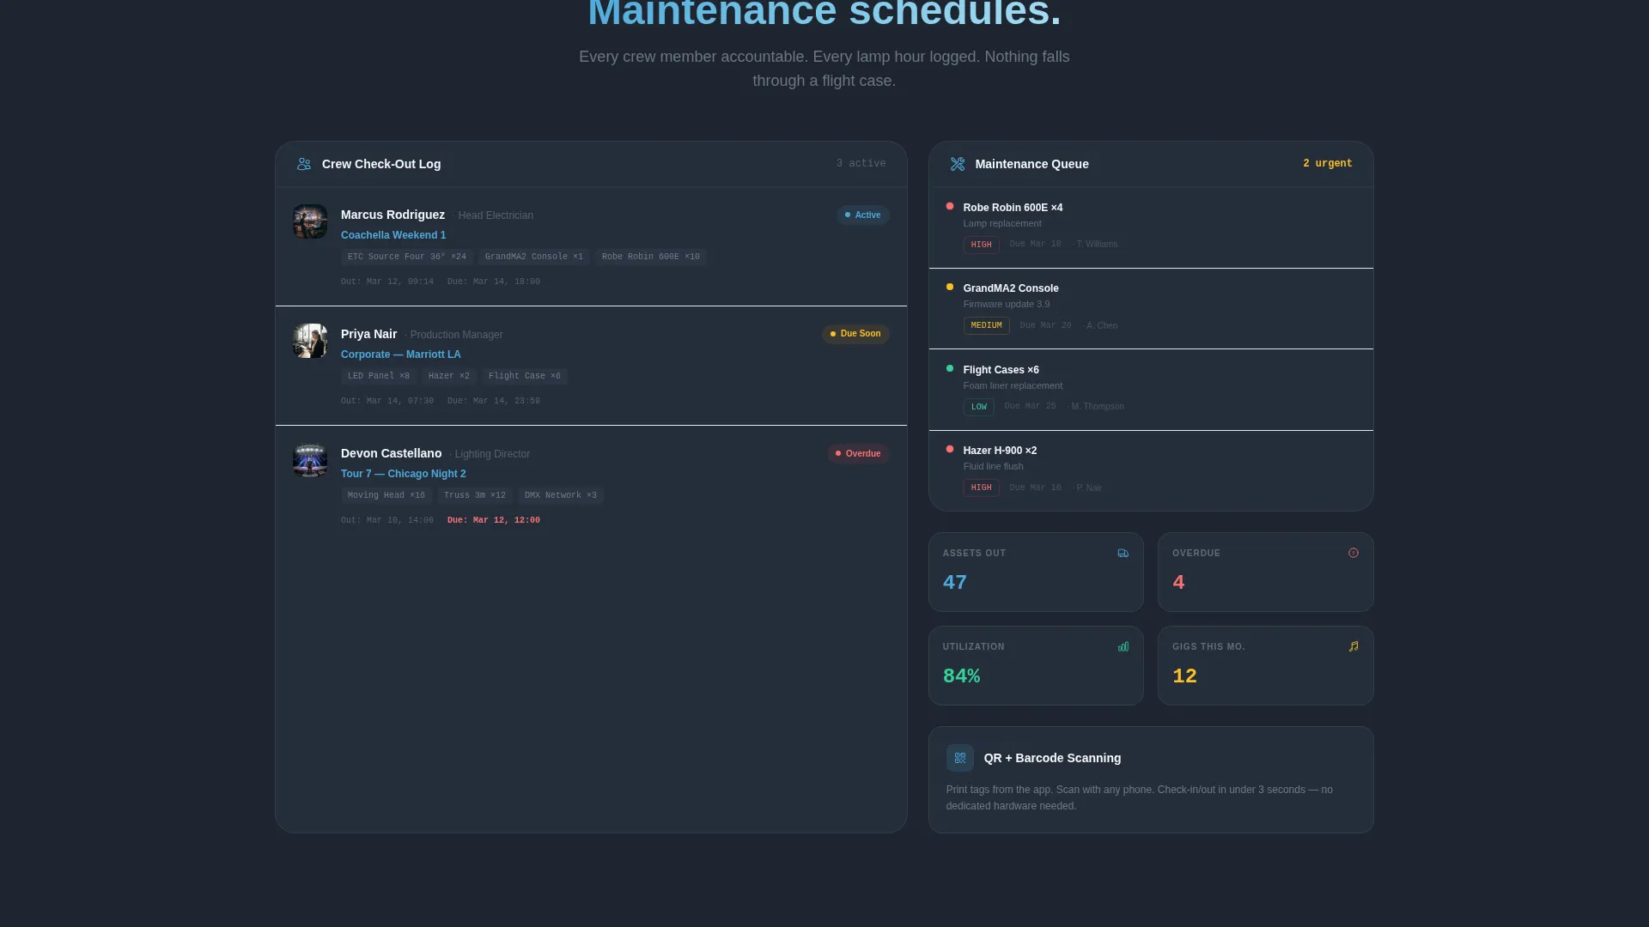This screenshot has width=1649, height=927.
Task: Select the Truss 3m ×12 tag
Action: [x=475, y=495]
